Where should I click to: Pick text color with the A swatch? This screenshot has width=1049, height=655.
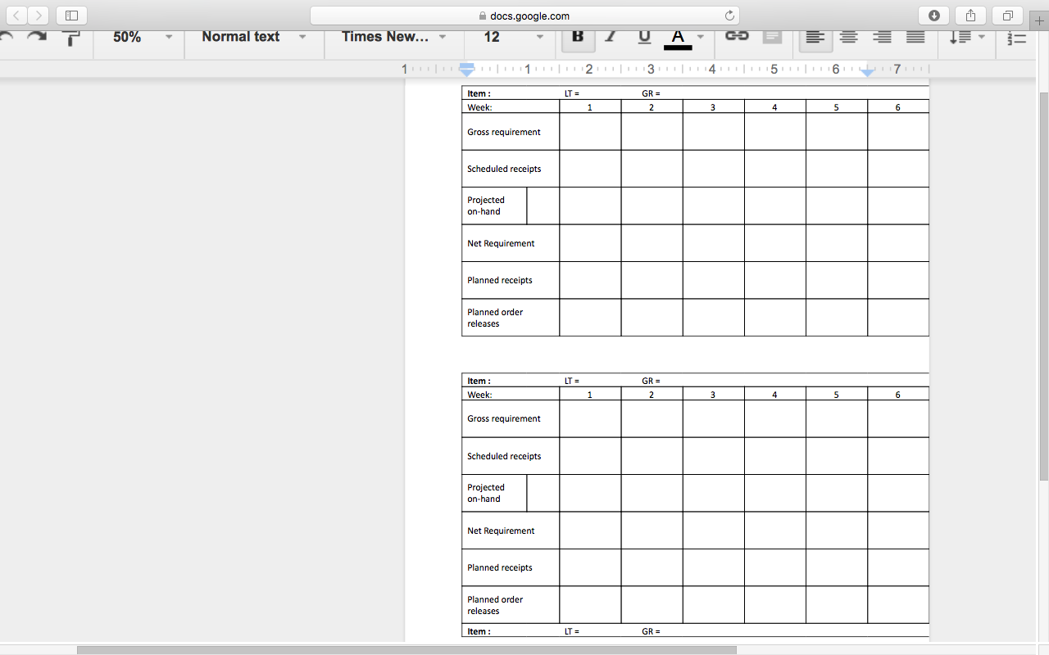point(677,37)
